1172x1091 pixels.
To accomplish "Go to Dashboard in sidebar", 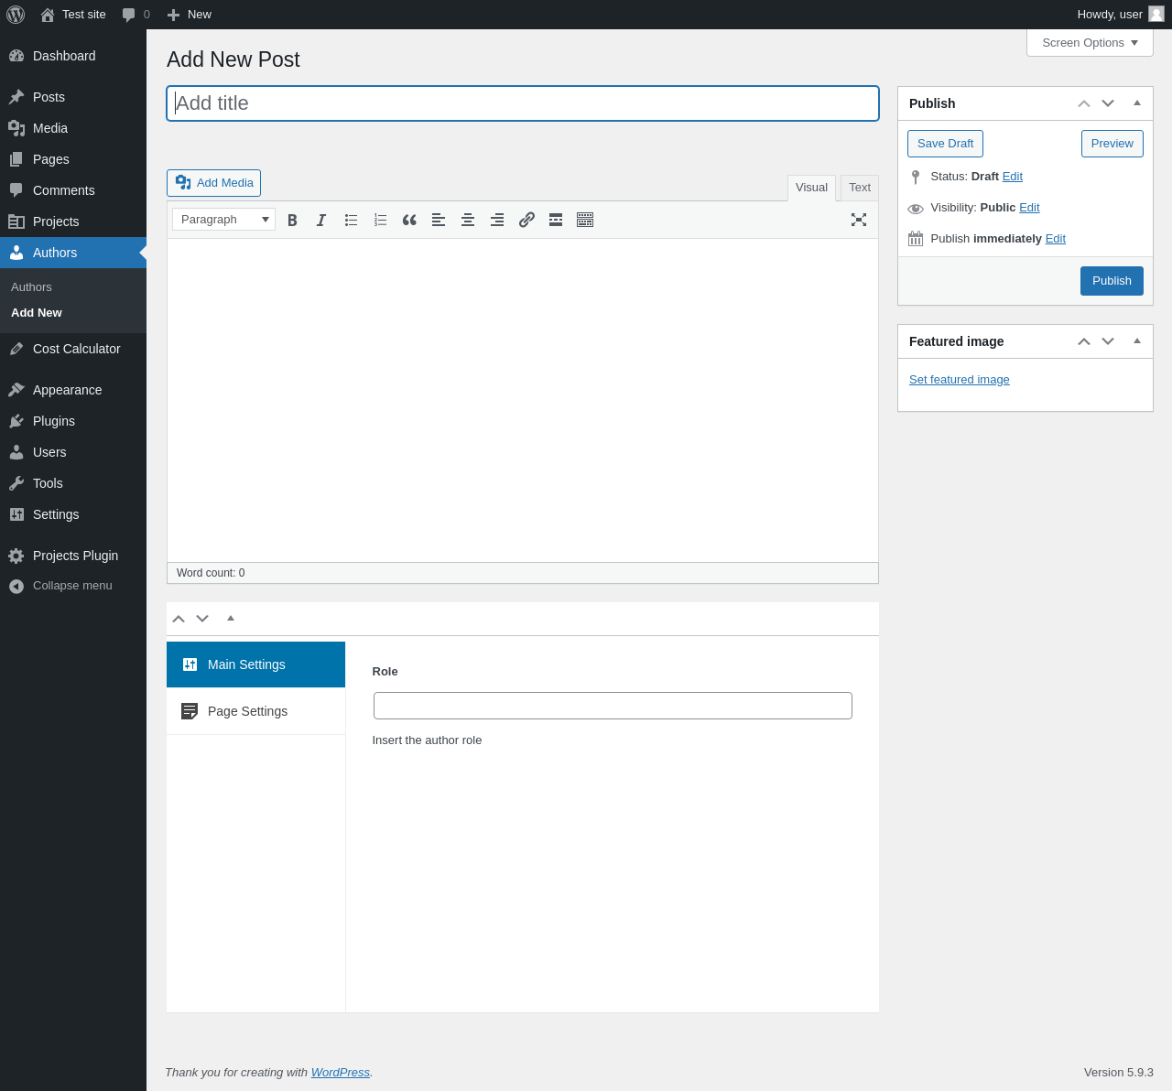I will coord(73,56).
